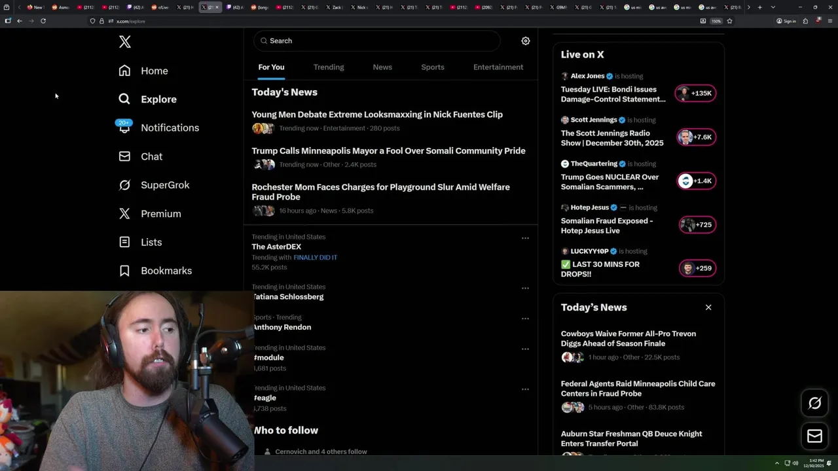Open the floating messages envelope button
Viewport: 838px width, 471px height.
[x=814, y=436]
